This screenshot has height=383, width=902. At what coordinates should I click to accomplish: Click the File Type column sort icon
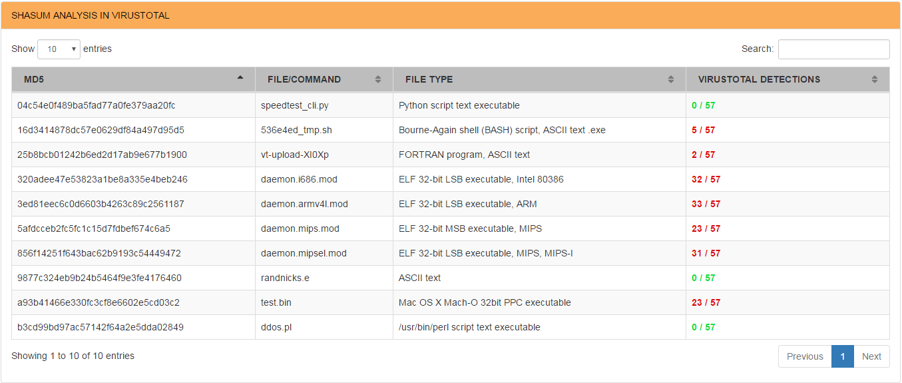tap(671, 79)
